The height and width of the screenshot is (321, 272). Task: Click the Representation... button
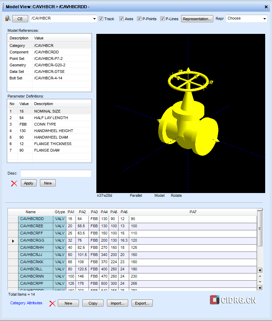[197, 19]
